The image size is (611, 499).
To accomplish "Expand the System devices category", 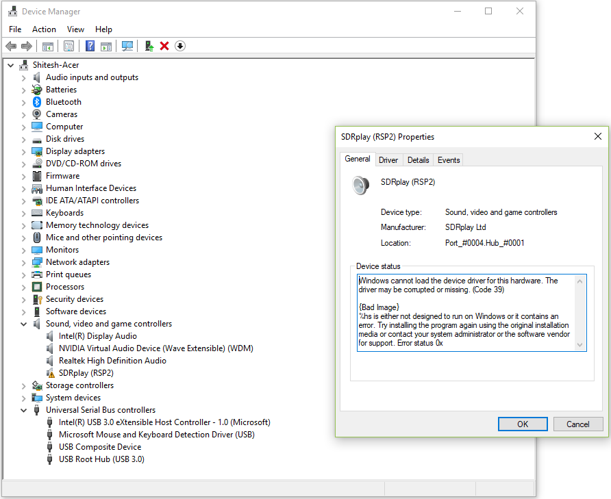I will tap(24, 398).
